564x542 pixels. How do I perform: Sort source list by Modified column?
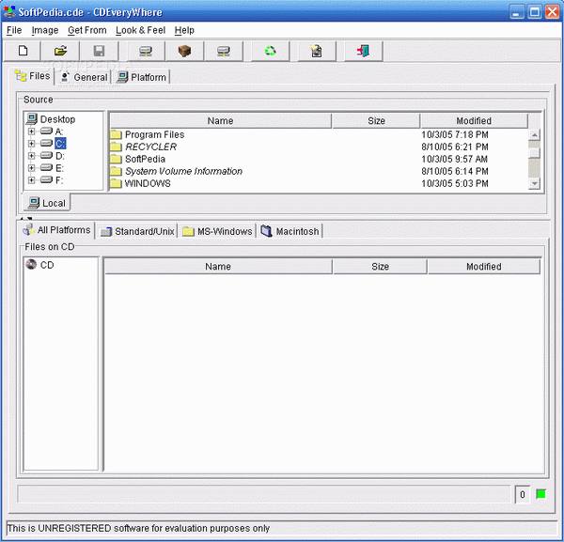pyautogui.click(x=474, y=121)
